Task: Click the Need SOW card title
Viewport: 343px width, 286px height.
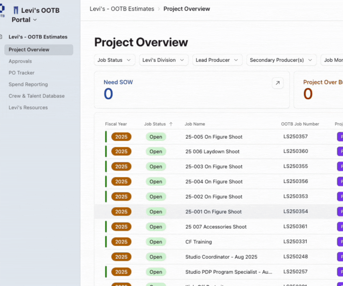Action: click(x=118, y=82)
